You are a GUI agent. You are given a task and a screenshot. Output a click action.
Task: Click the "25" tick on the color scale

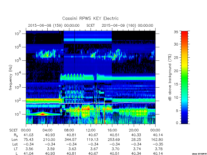(x=176, y=57)
